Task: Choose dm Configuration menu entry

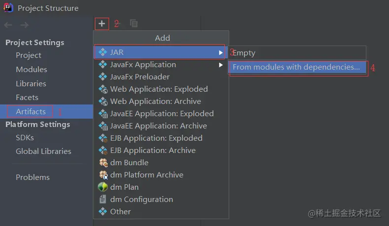Action: 161,200
